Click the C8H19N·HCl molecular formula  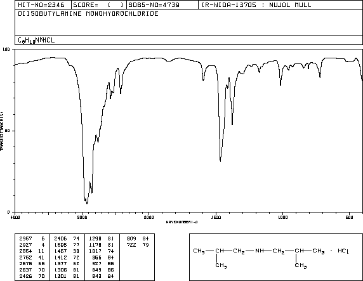tap(36, 40)
